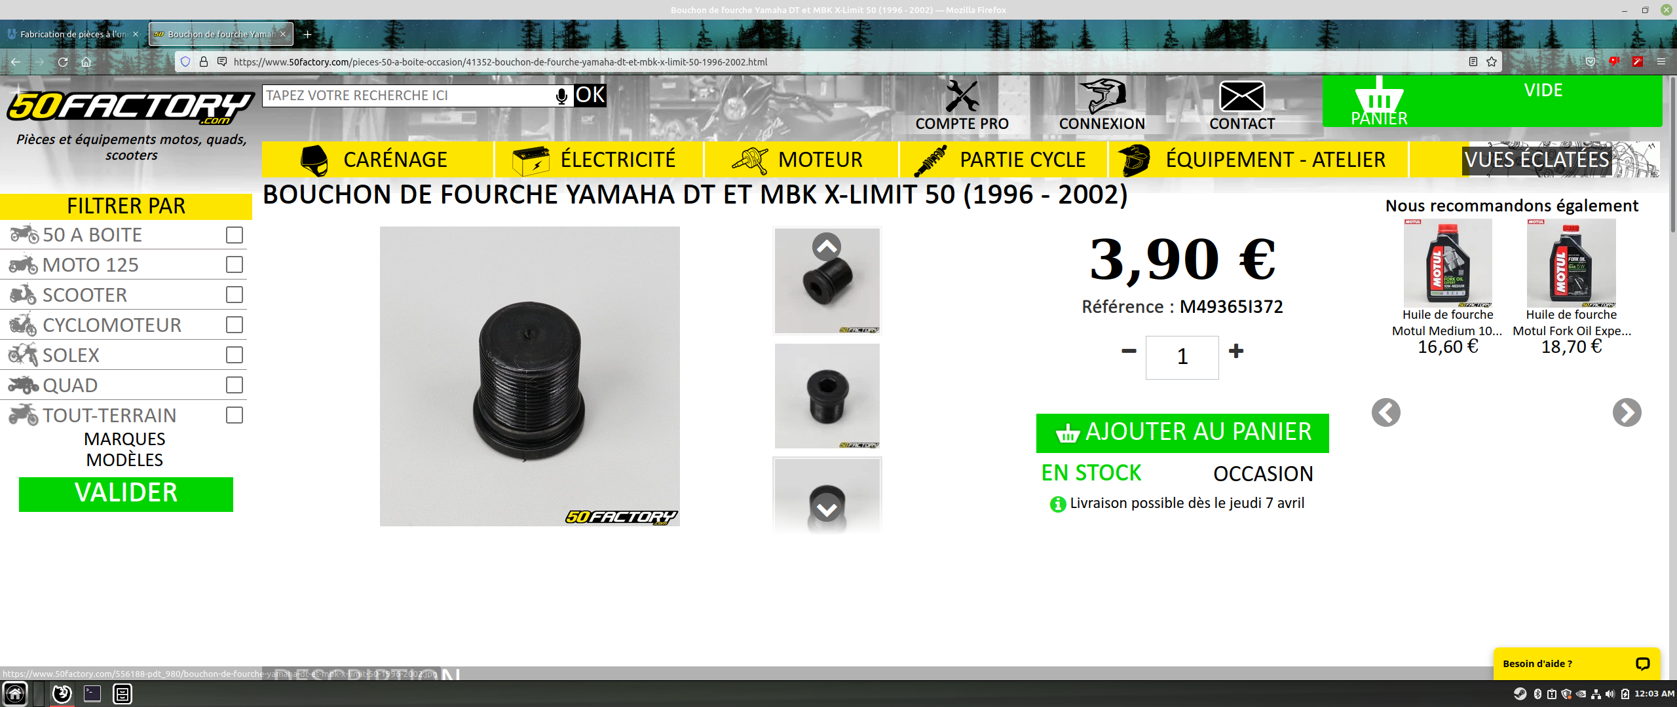The width and height of the screenshot is (1677, 707).
Task: Open the Compte Pro tools icon
Action: pyautogui.click(x=962, y=96)
